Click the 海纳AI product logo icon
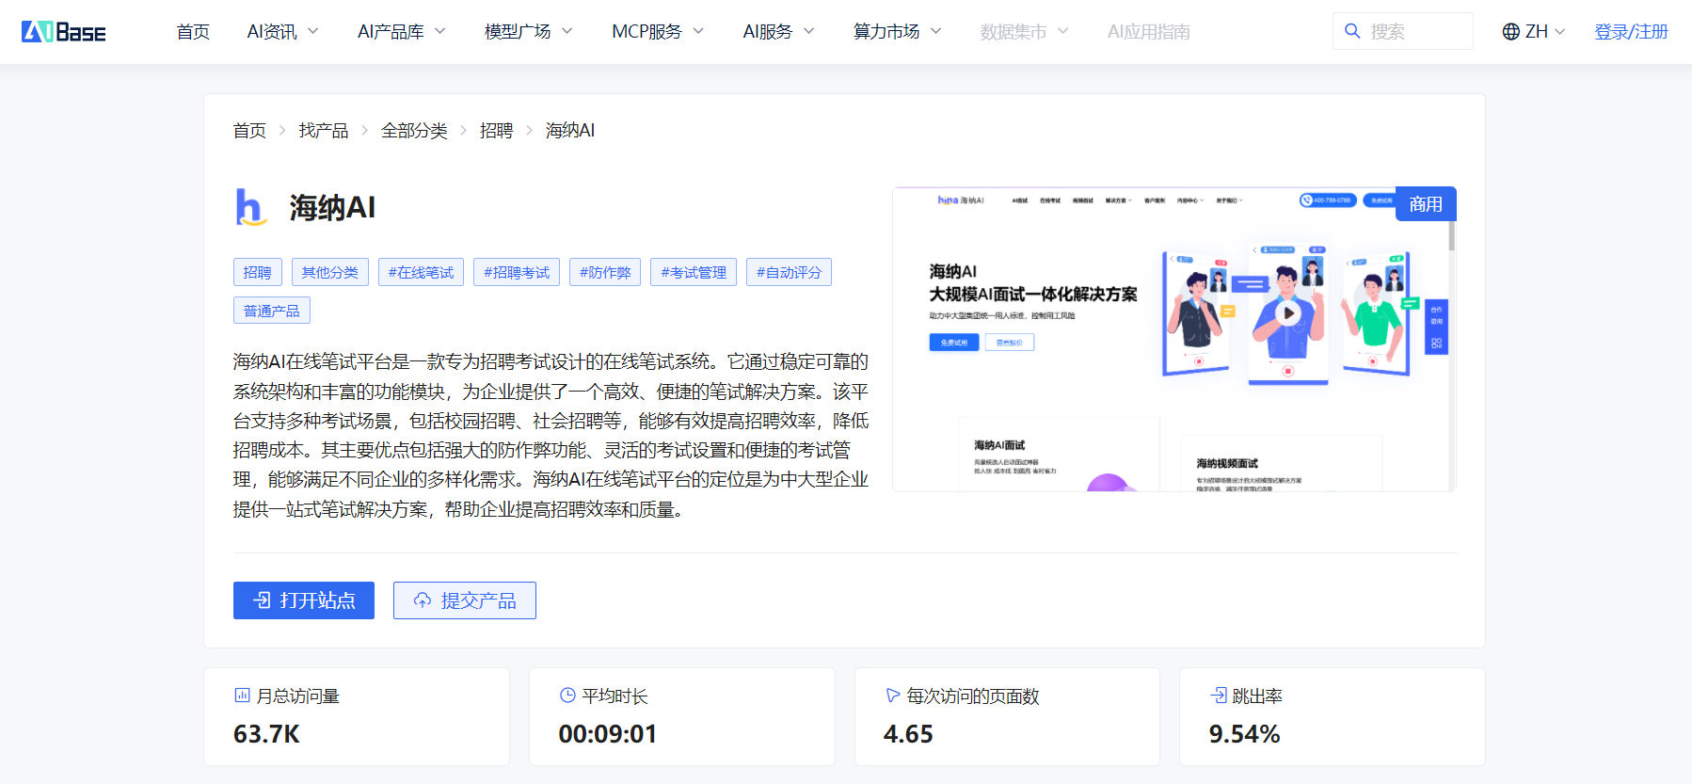1692x784 pixels. pos(250,207)
